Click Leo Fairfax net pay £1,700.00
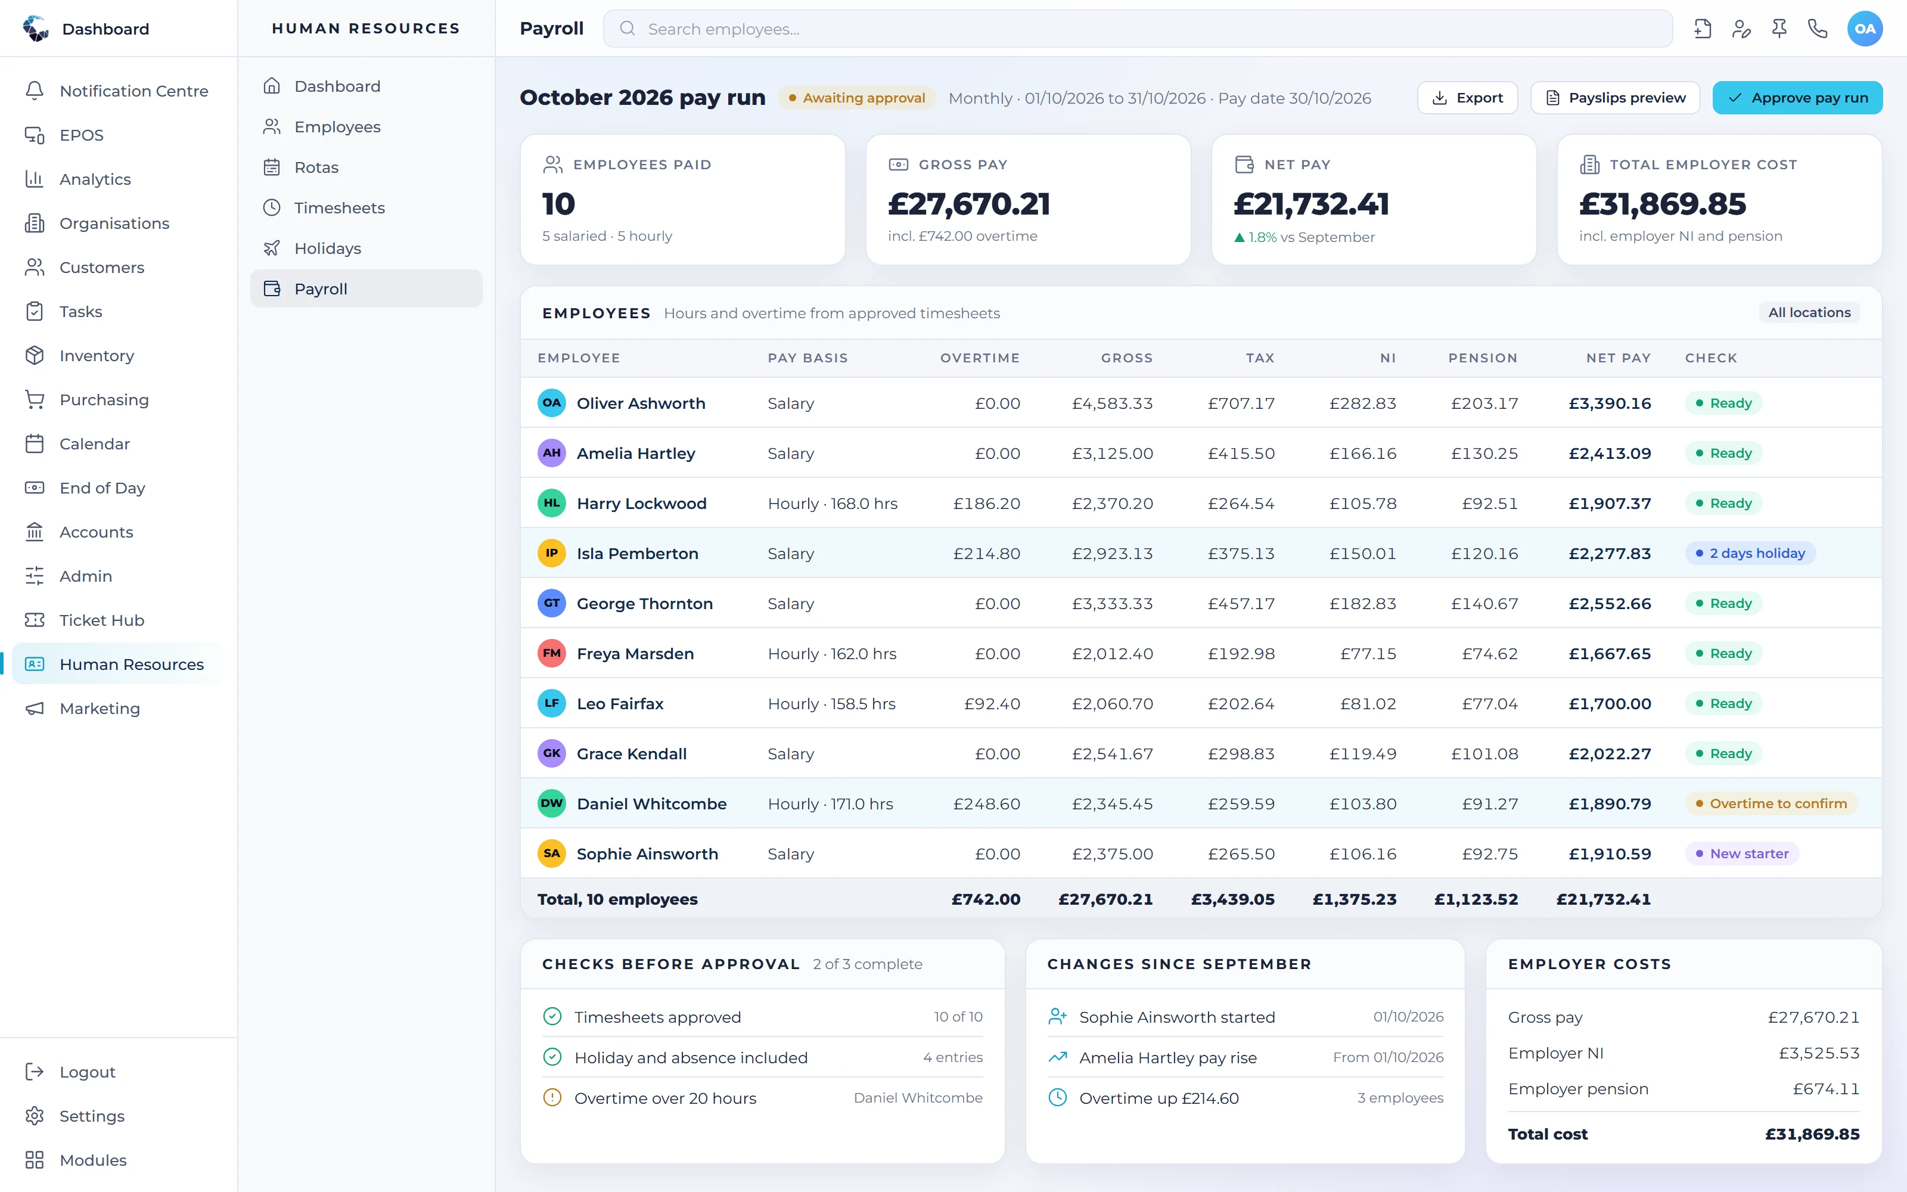This screenshot has width=1907, height=1192. 1610,704
